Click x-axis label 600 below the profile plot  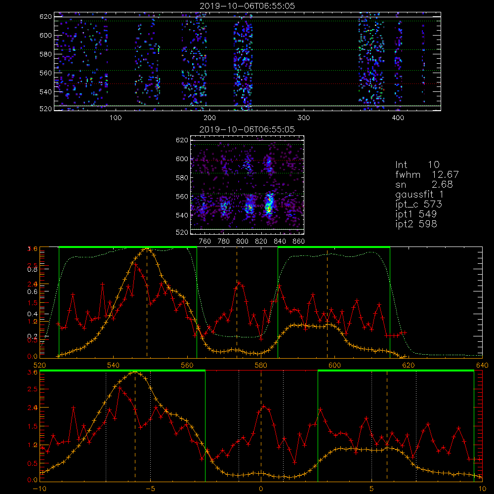pos(334,366)
